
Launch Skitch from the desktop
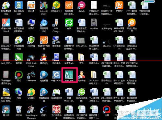tap(81, 5)
